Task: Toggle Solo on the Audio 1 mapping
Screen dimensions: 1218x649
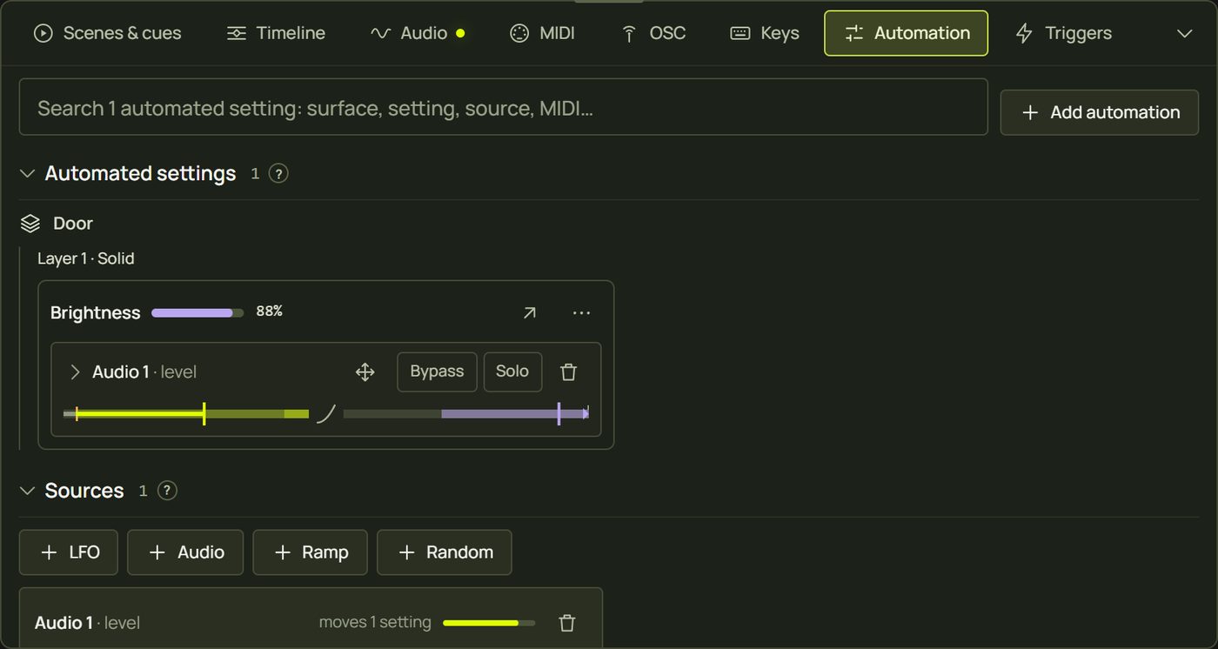Action: click(512, 371)
